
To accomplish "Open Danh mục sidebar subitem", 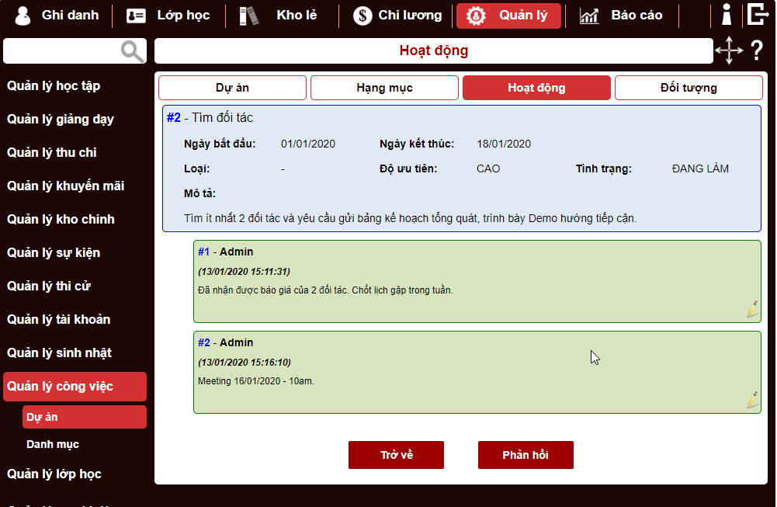I will [53, 445].
